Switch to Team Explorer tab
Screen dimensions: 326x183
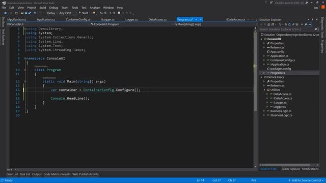pyautogui.click(x=291, y=169)
